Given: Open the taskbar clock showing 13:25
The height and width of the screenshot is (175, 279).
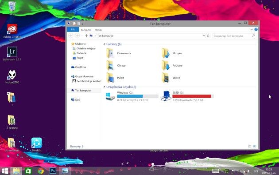Looking at the screenshot, I should pyautogui.click(x=269, y=171).
